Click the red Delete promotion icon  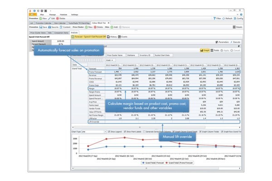[x=58, y=19]
